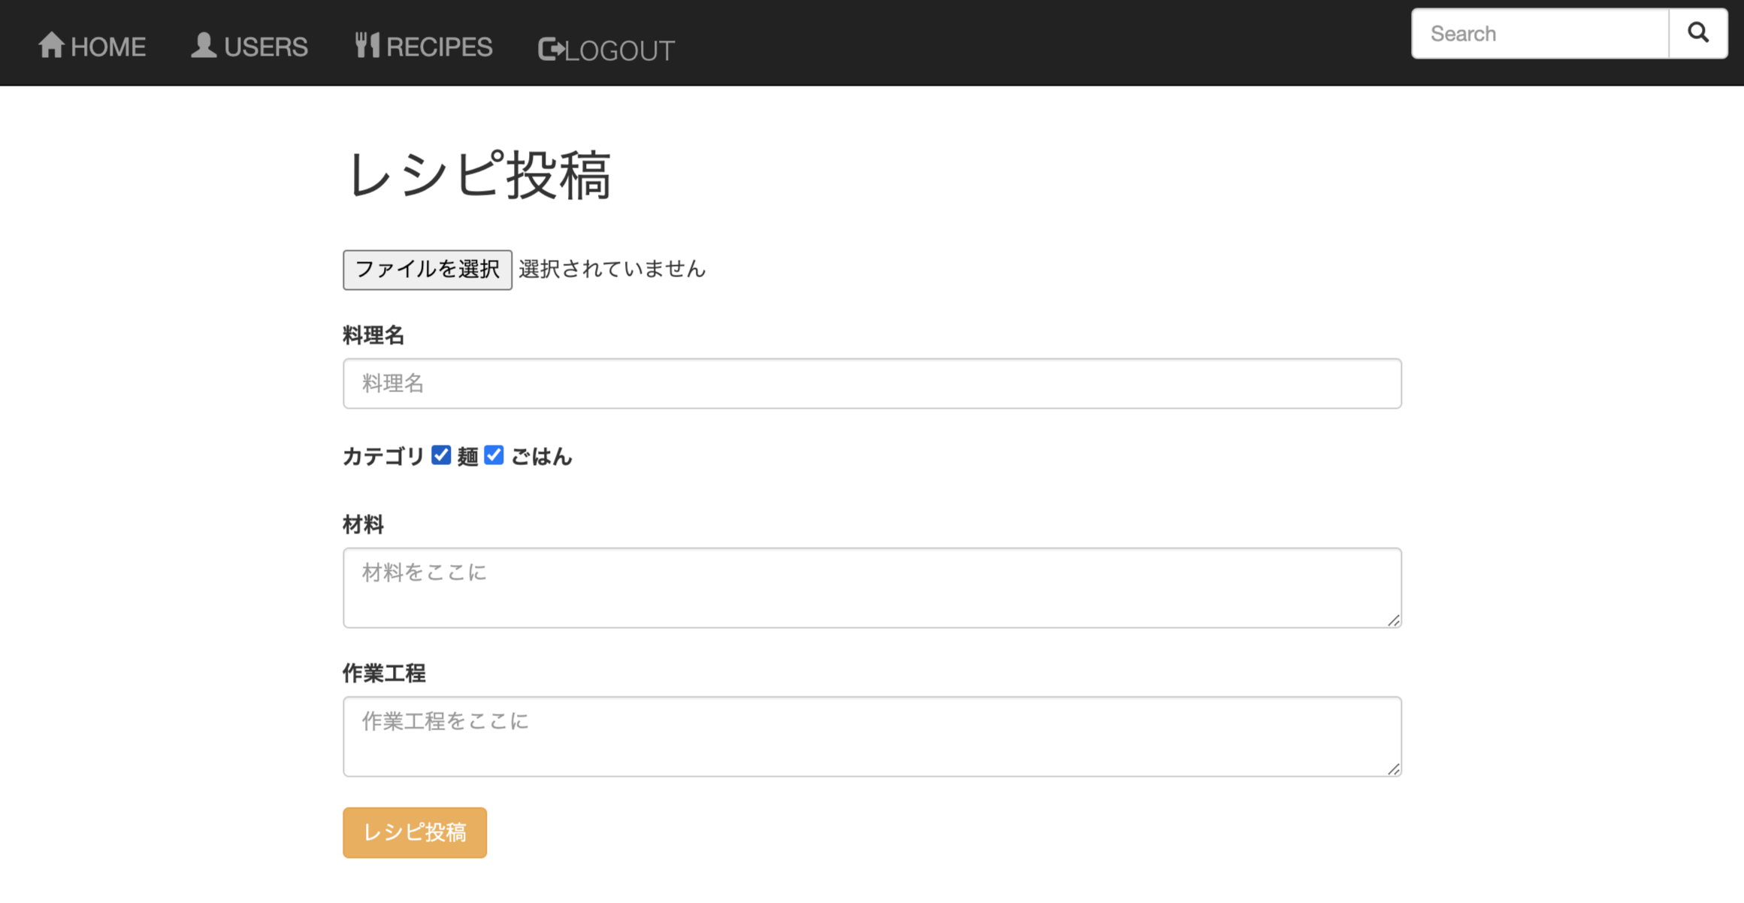Uncheck the 麺 category checkbox
The width and height of the screenshot is (1744, 903).
tap(441, 455)
